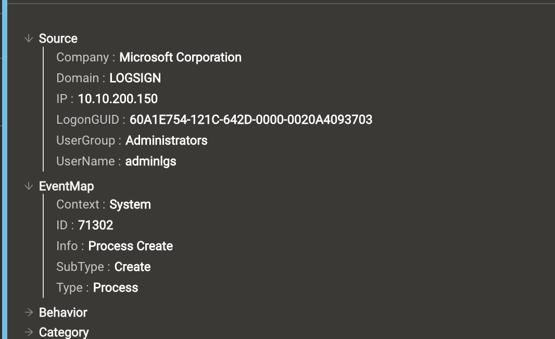The width and height of the screenshot is (555, 339).
Task: Select the LOGSIGN domain value
Action: tap(135, 78)
